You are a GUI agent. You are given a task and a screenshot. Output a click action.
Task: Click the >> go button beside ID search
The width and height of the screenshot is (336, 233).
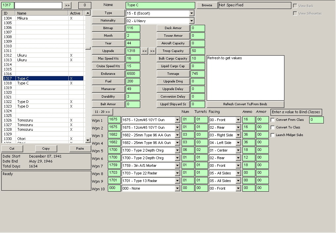tap(67, 5)
